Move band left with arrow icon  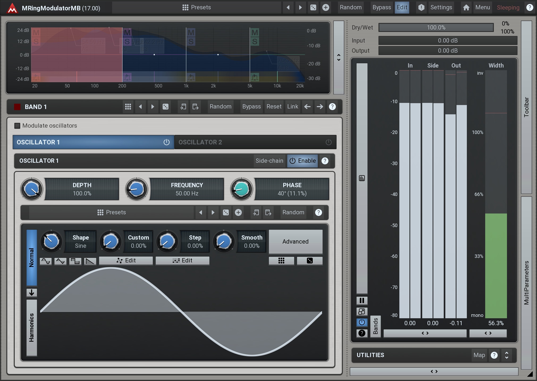click(307, 107)
